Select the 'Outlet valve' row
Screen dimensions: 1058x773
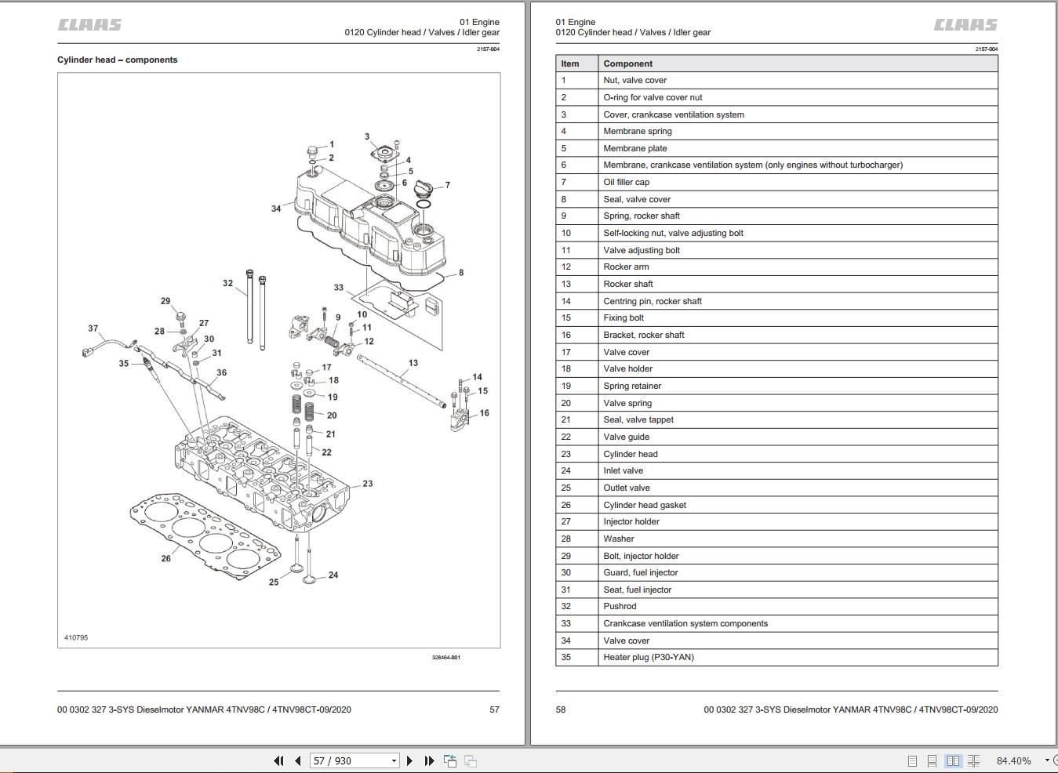pos(776,488)
